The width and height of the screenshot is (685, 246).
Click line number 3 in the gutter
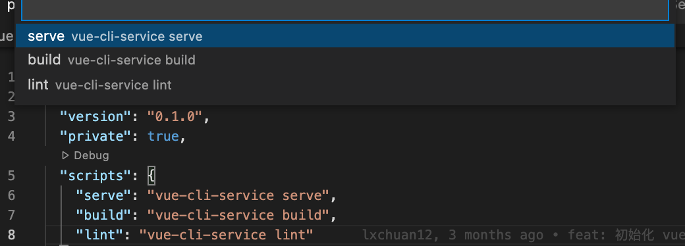click(x=11, y=116)
